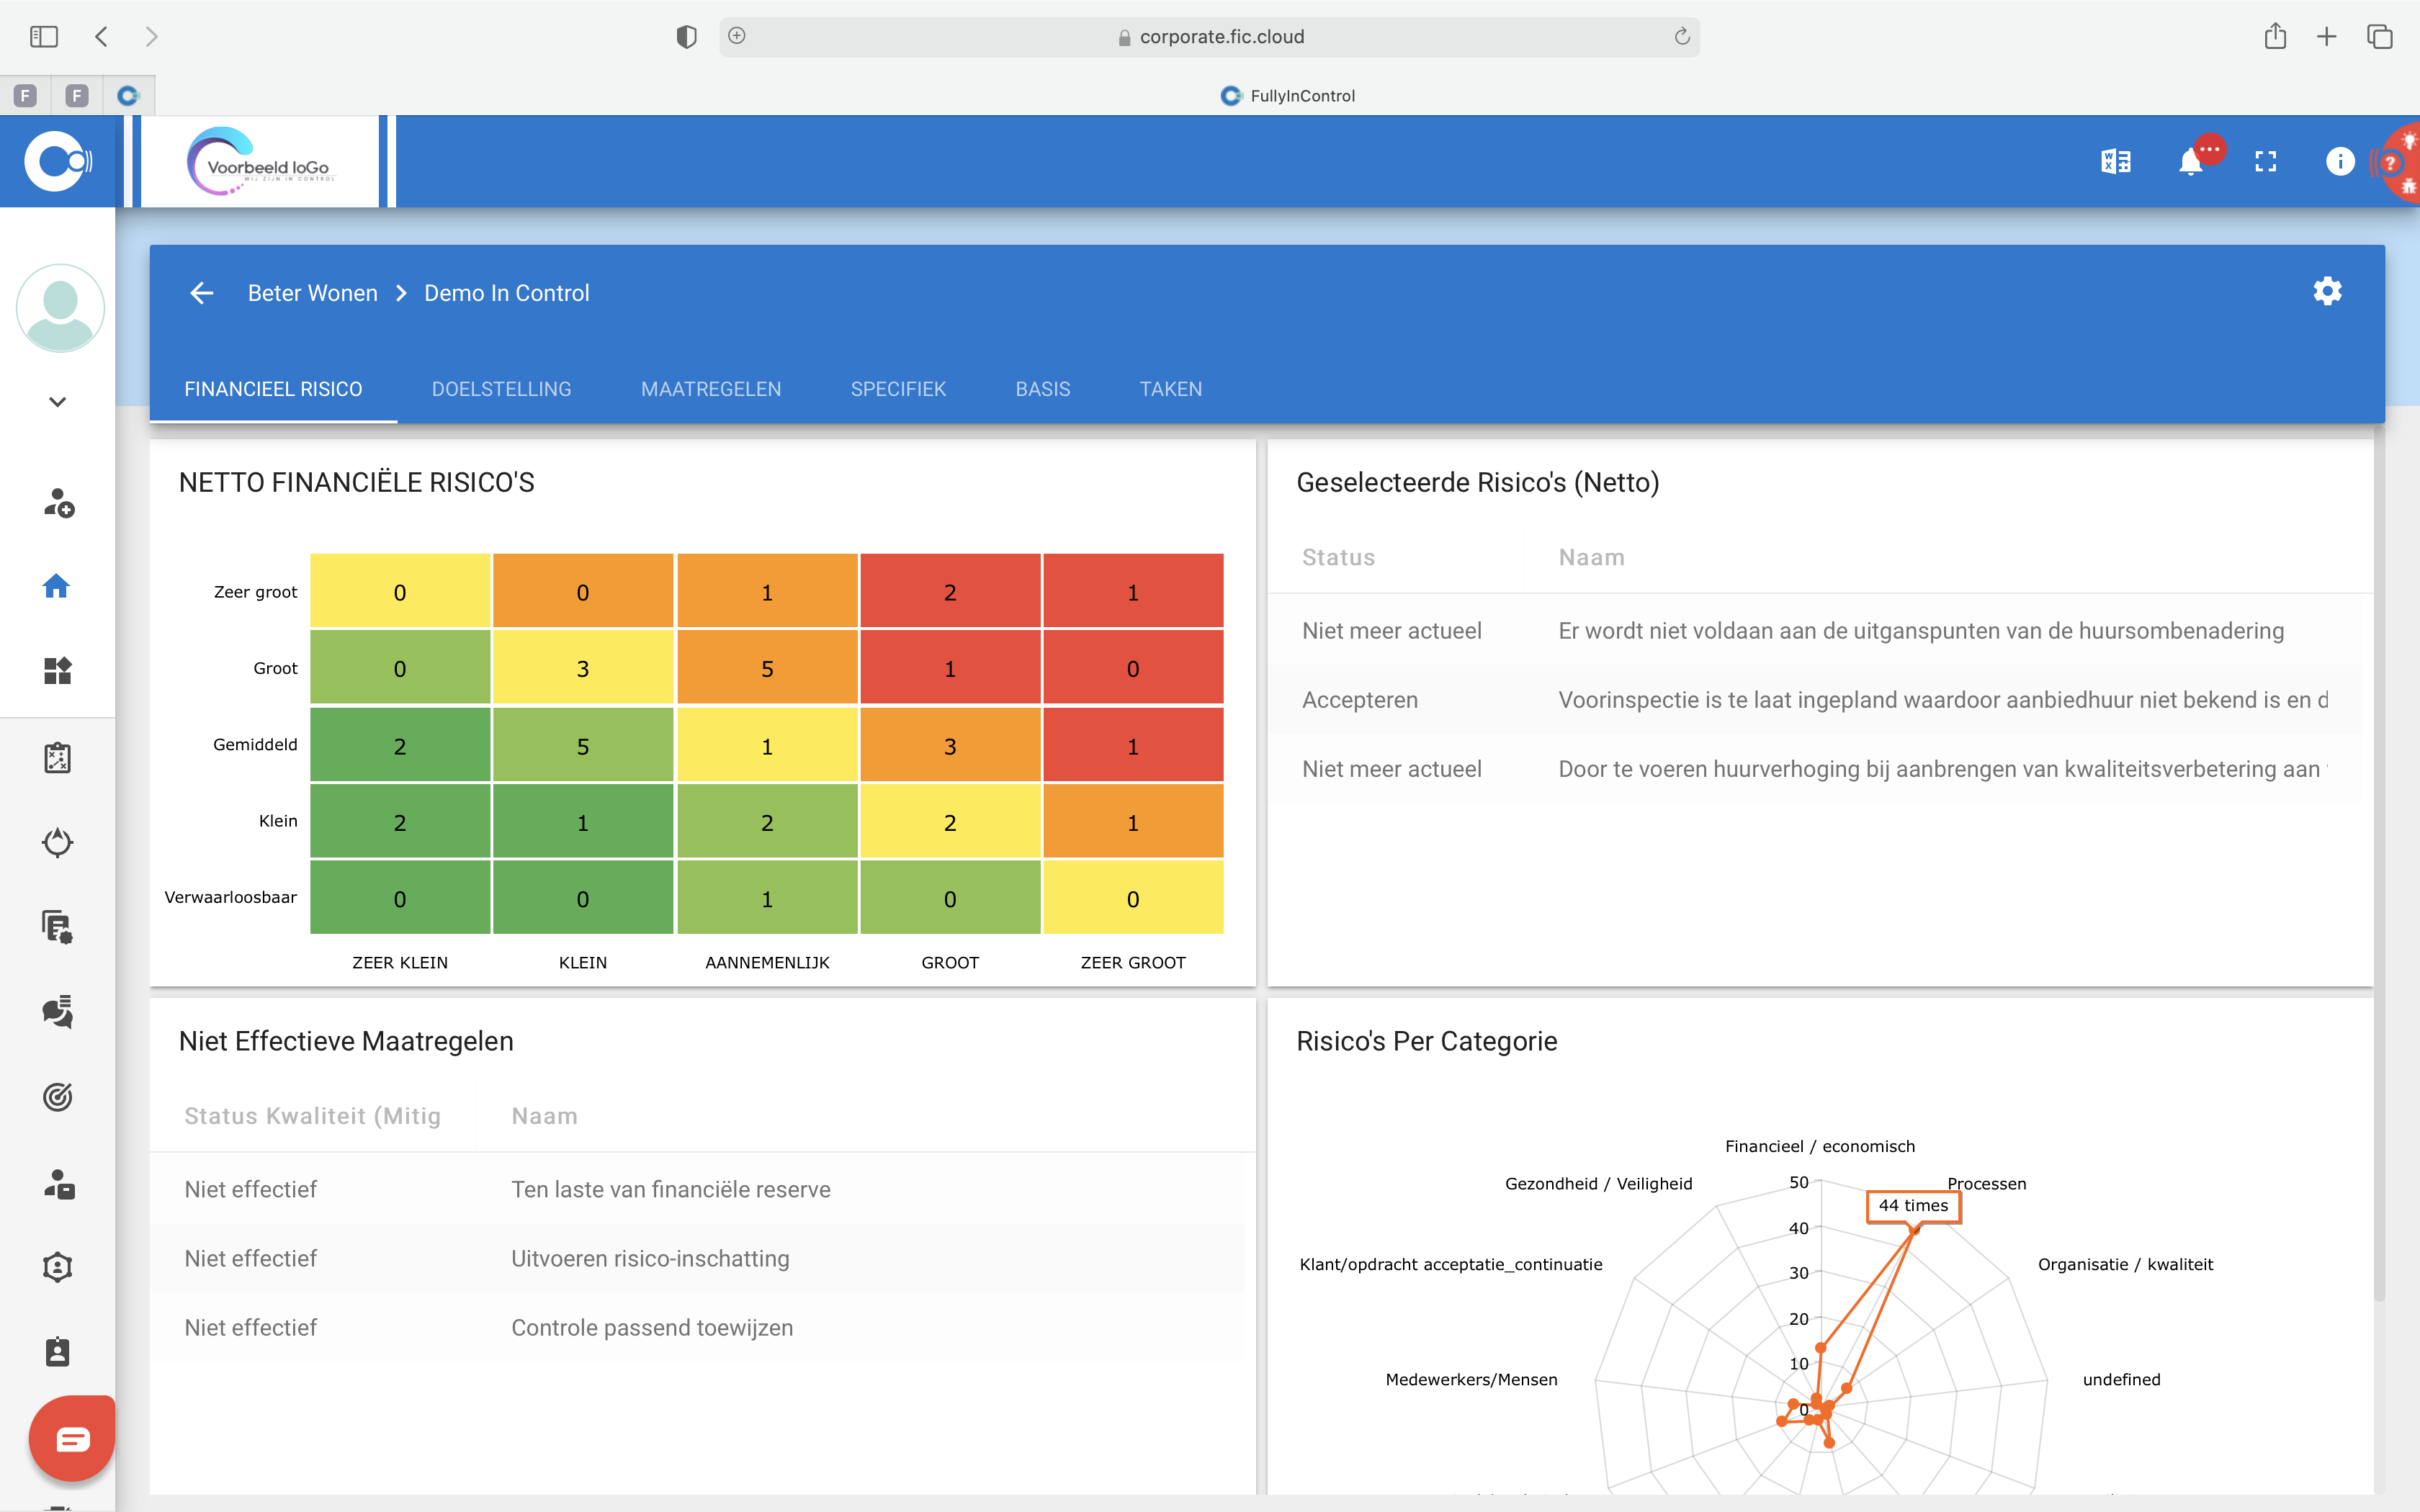Screen dimensions: 2420x1512
Task: Expand the sidebar user chevron
Action: 58,402
